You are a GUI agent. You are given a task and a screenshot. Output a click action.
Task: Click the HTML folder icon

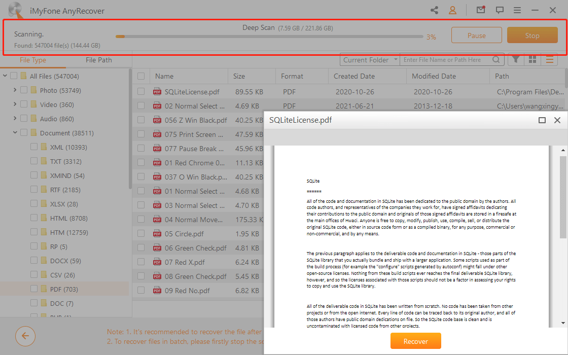(x=44, y=218)
